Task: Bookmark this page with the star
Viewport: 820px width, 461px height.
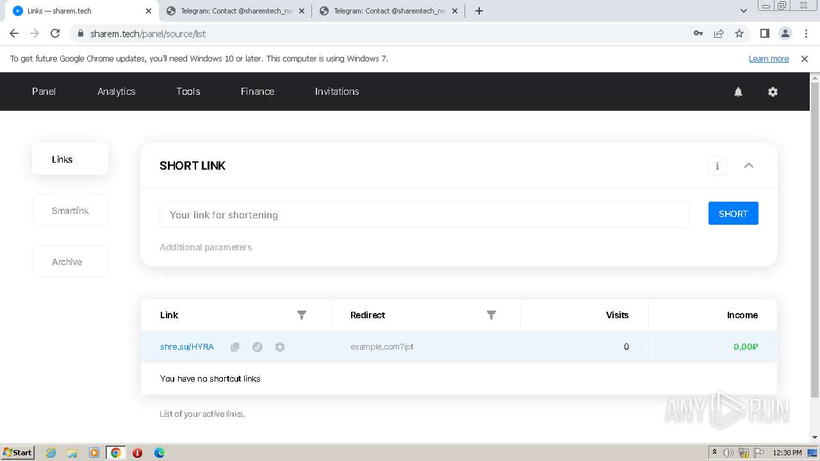Action: point(739,33)
